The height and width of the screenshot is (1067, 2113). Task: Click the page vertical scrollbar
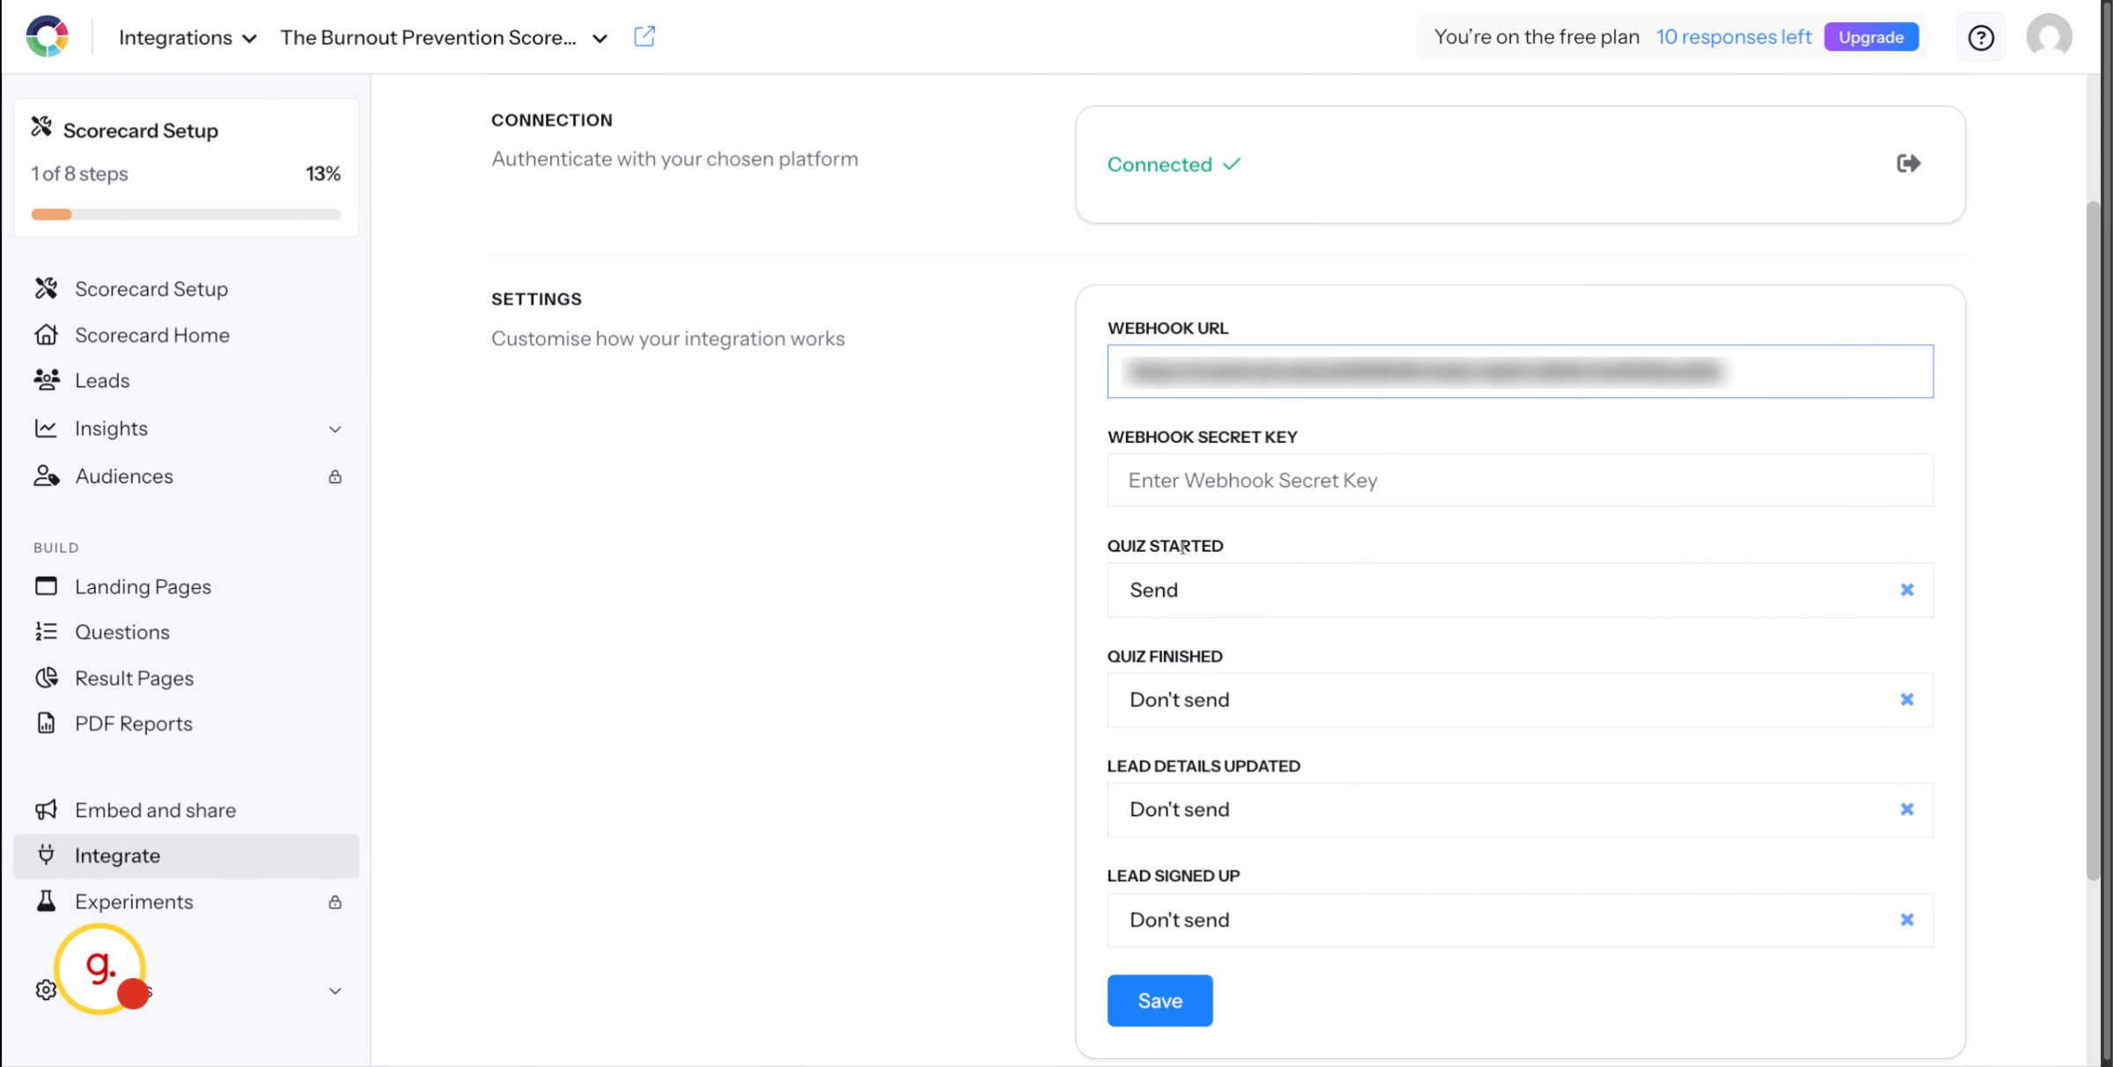coord(2094,541)
